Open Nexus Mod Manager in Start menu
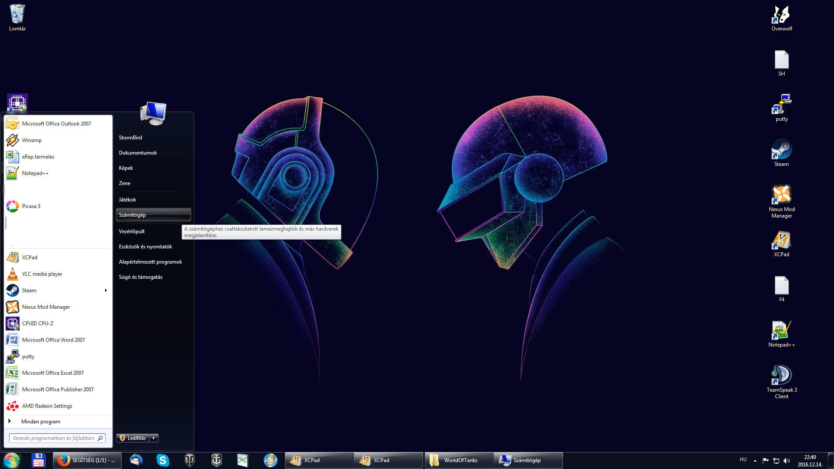 [x=58, y=307]
